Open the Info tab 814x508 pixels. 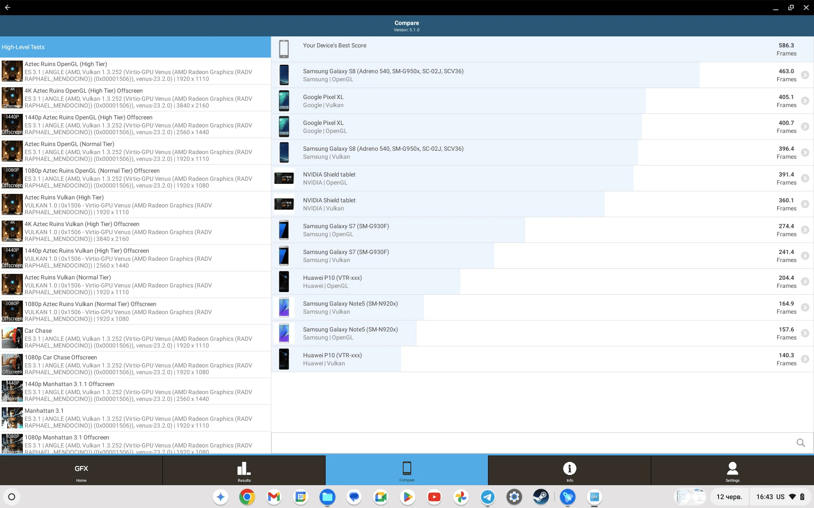(x=569, y=470)
